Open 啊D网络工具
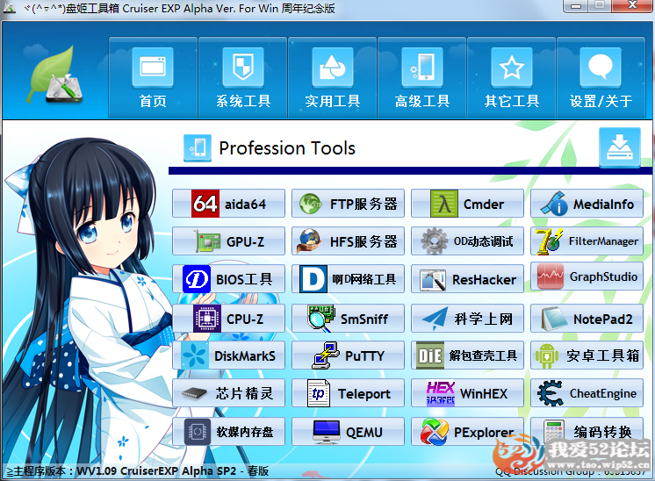The width and height of the screenshot is (655, 481). pyautogui.click(x=348, y=278)
